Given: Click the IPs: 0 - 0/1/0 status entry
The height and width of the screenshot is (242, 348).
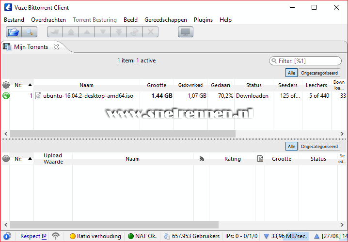Looking at the screenshot, I should (241, 236).
